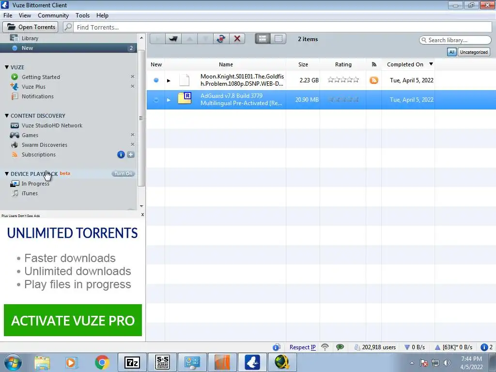Click the Open Torrents button

31,27
